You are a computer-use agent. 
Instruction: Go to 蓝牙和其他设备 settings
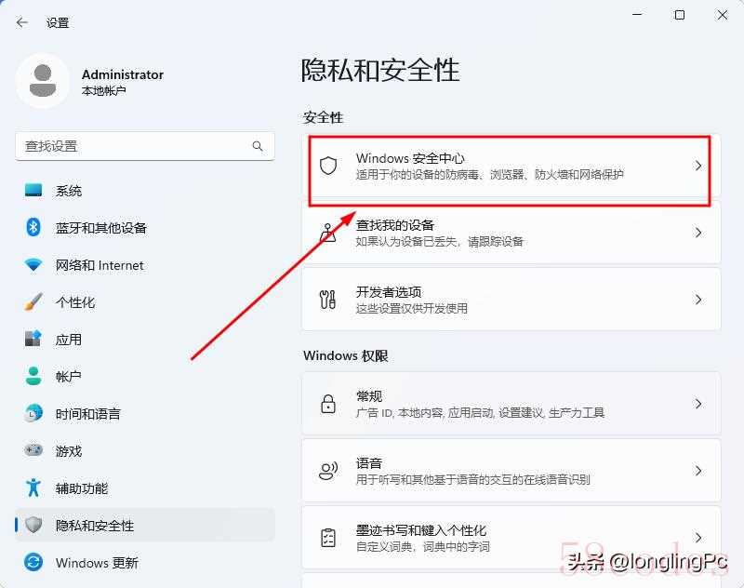click(x=145, y=227)
